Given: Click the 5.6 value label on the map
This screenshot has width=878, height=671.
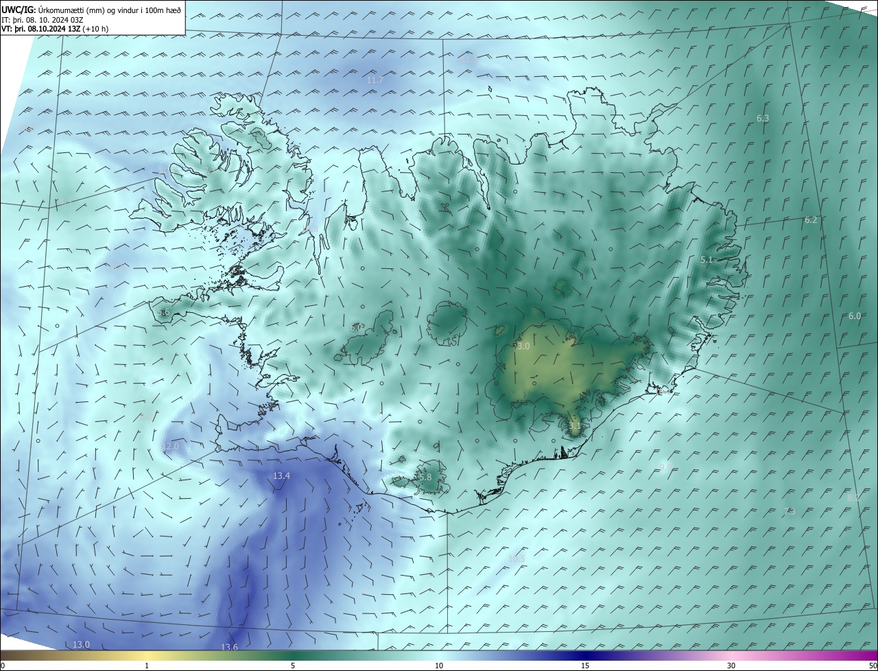Looking at the screenshot, I should pos(163,312).
